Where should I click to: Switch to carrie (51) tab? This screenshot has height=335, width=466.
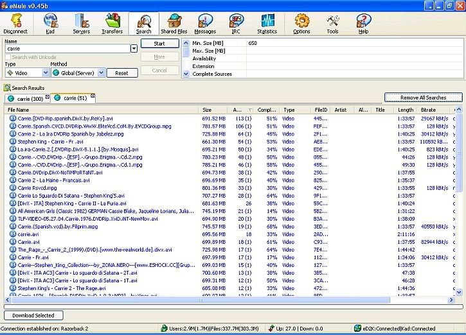tap(73, 98)
